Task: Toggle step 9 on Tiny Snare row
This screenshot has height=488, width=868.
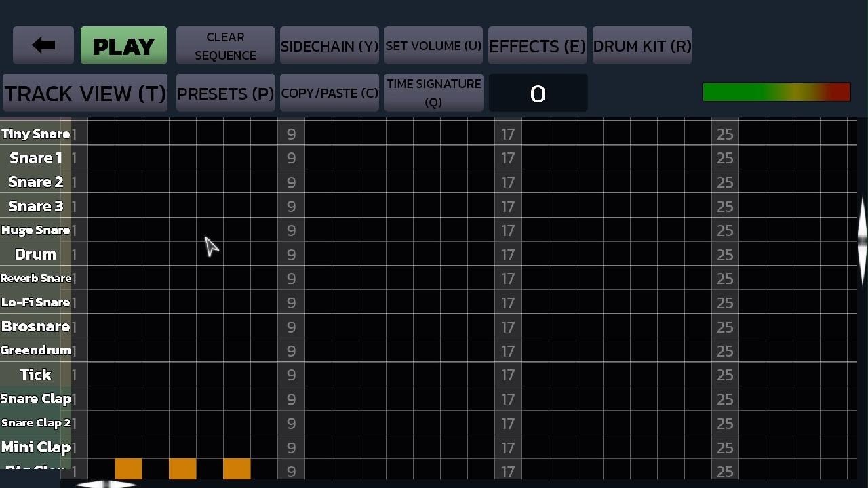Action: pyautogui.click(x=291, y=134)
